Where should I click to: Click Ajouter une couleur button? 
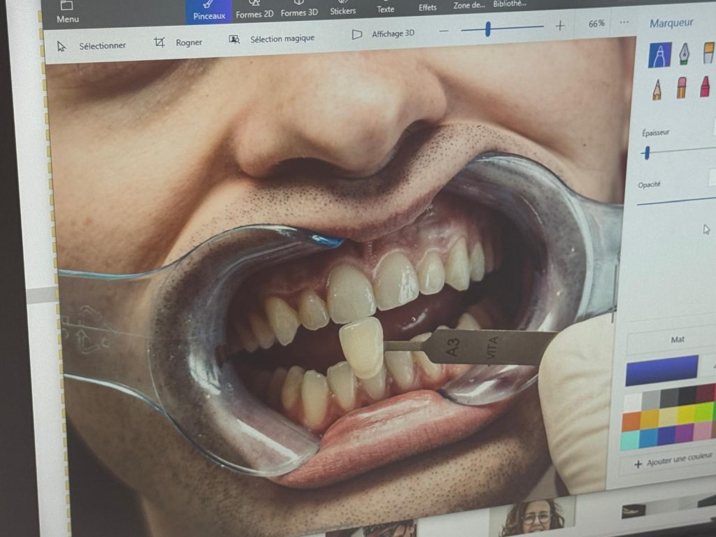(673, 460)
